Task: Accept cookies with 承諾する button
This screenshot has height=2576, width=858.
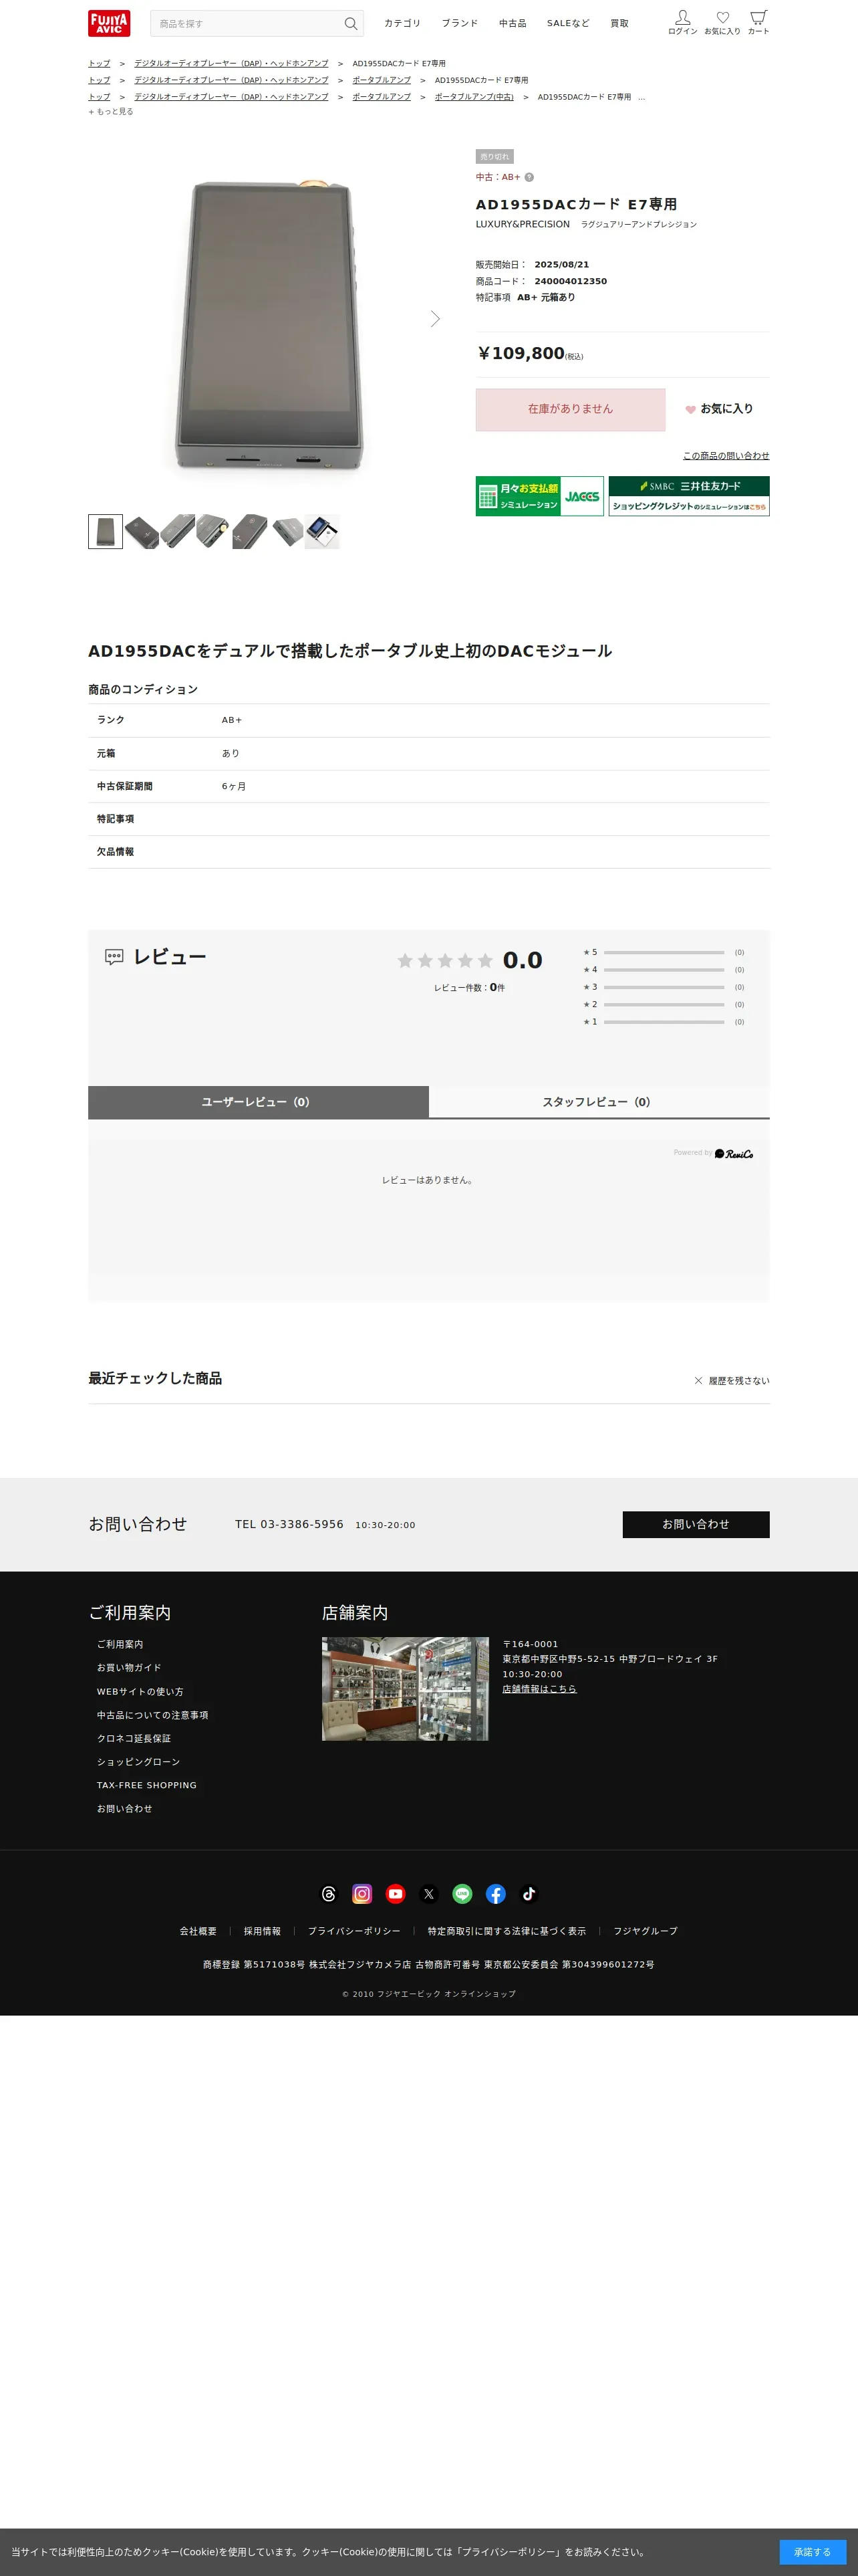Action: (812, 2551)
